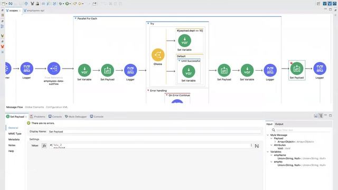Select the highlighted Set Payload node with breakpoint
338x190 pixels.
[x=297, y=69]
